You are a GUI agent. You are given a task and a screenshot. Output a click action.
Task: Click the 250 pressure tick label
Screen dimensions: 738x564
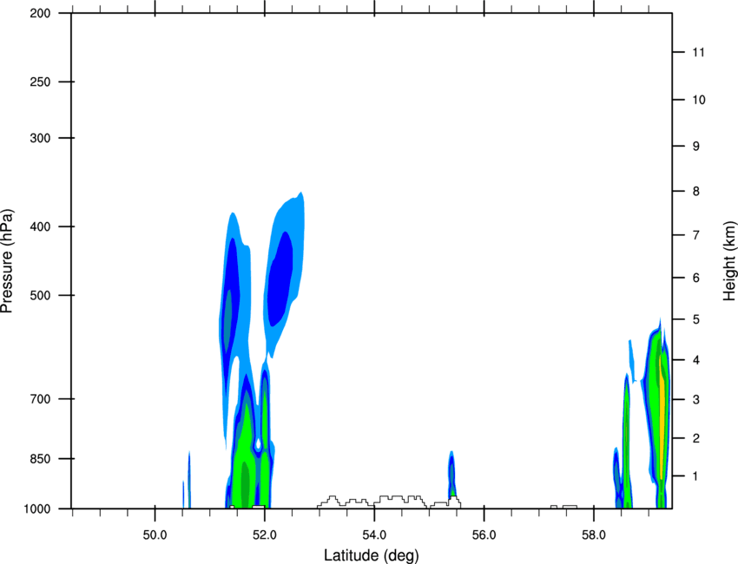click(x=40, y=82)
